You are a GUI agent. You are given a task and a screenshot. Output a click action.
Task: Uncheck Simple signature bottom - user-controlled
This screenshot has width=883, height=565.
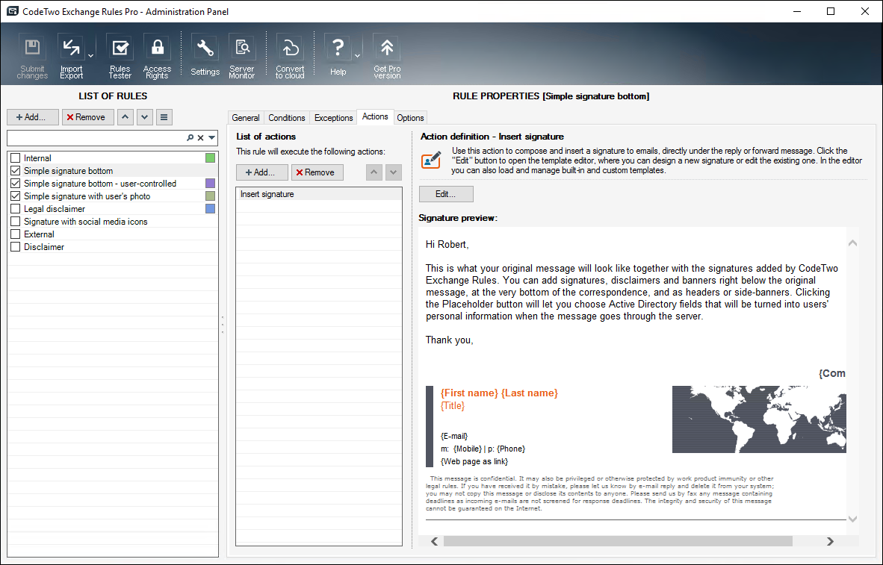point(15,184)
